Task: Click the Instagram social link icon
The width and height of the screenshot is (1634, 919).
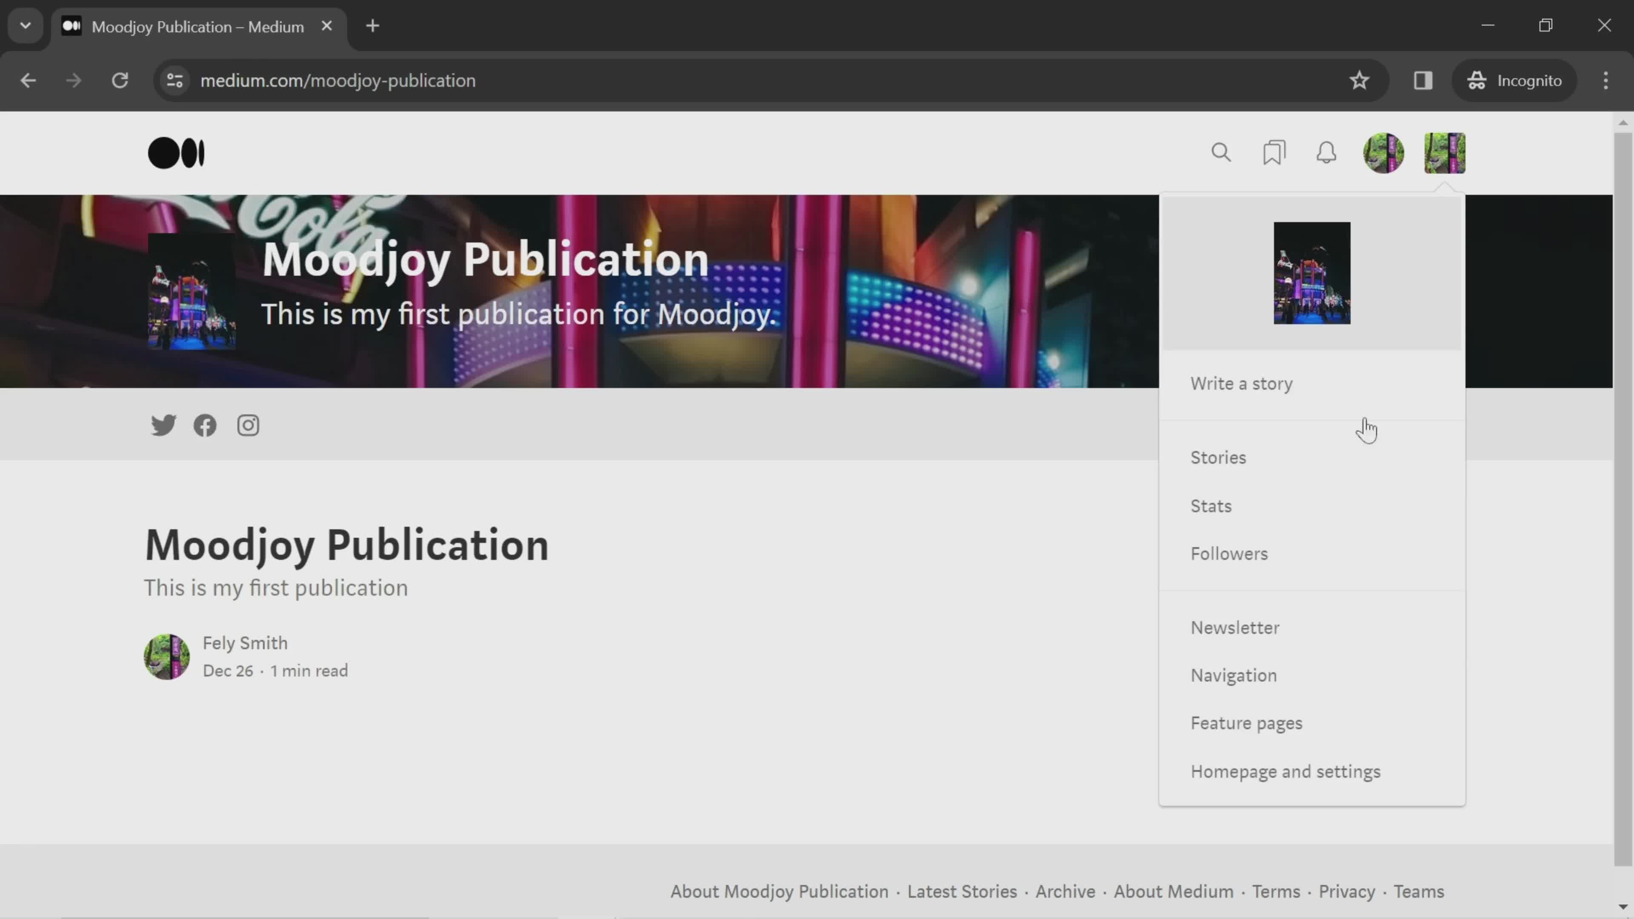Action: pos(248,425)
